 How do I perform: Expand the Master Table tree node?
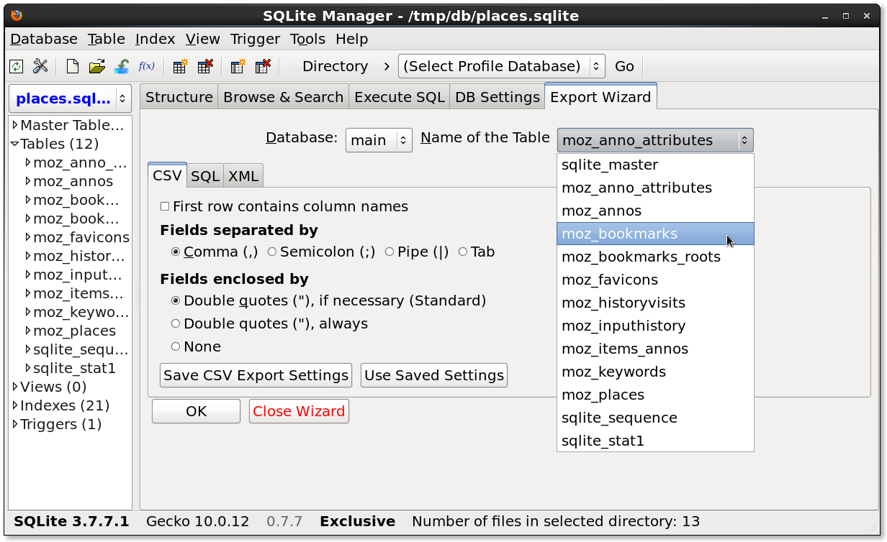15,125
